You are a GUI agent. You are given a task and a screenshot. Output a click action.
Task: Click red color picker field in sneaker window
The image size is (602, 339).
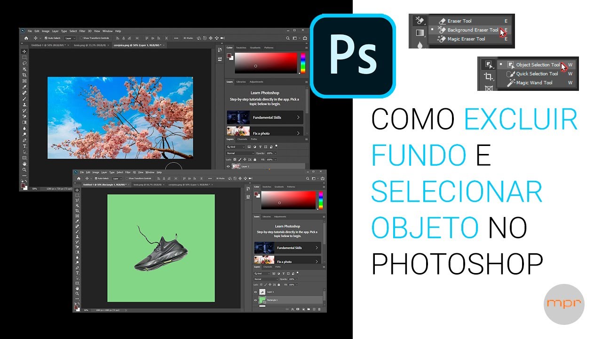coord(288,200)
